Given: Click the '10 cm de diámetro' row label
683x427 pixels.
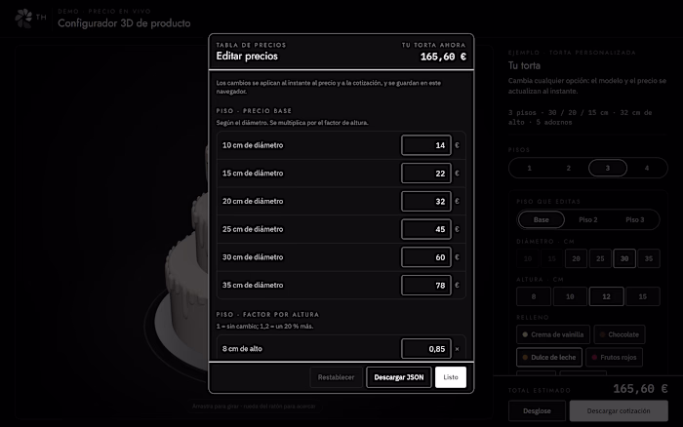Looking at the screenshot, I should coord(253,145).
